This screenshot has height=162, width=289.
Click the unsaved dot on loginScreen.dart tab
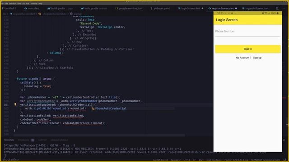[x=202, y=8]
